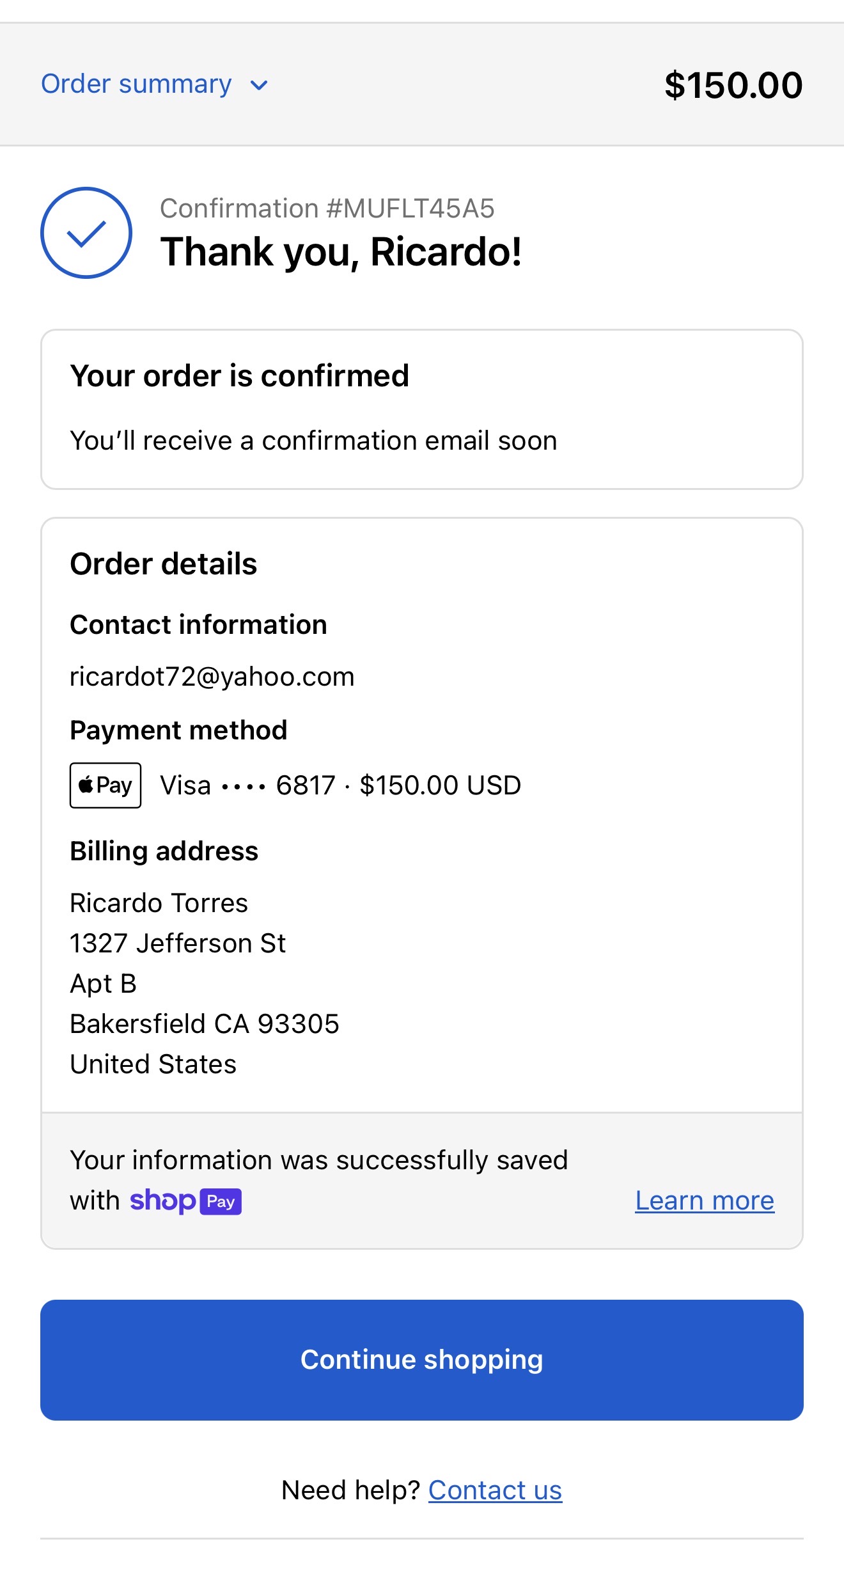The image size is (844, 1569).
Task: Click the Order details heading
Action: (x=163, y=564)
